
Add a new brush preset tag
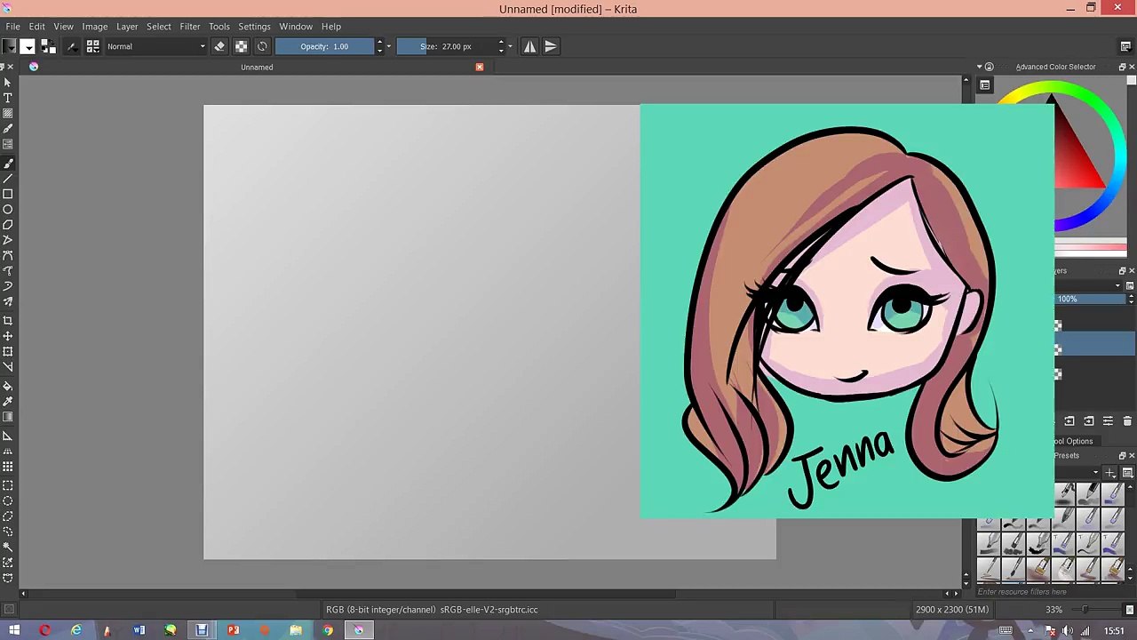tap(1110, 473)
